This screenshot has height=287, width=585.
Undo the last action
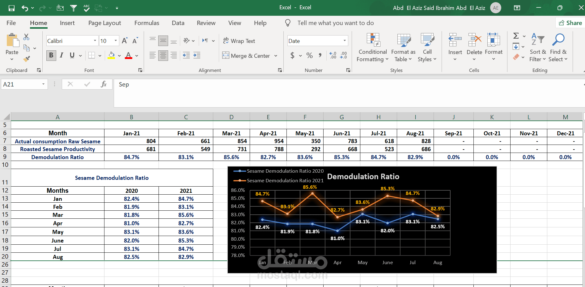pyautogui.click(x=25, y=8)
